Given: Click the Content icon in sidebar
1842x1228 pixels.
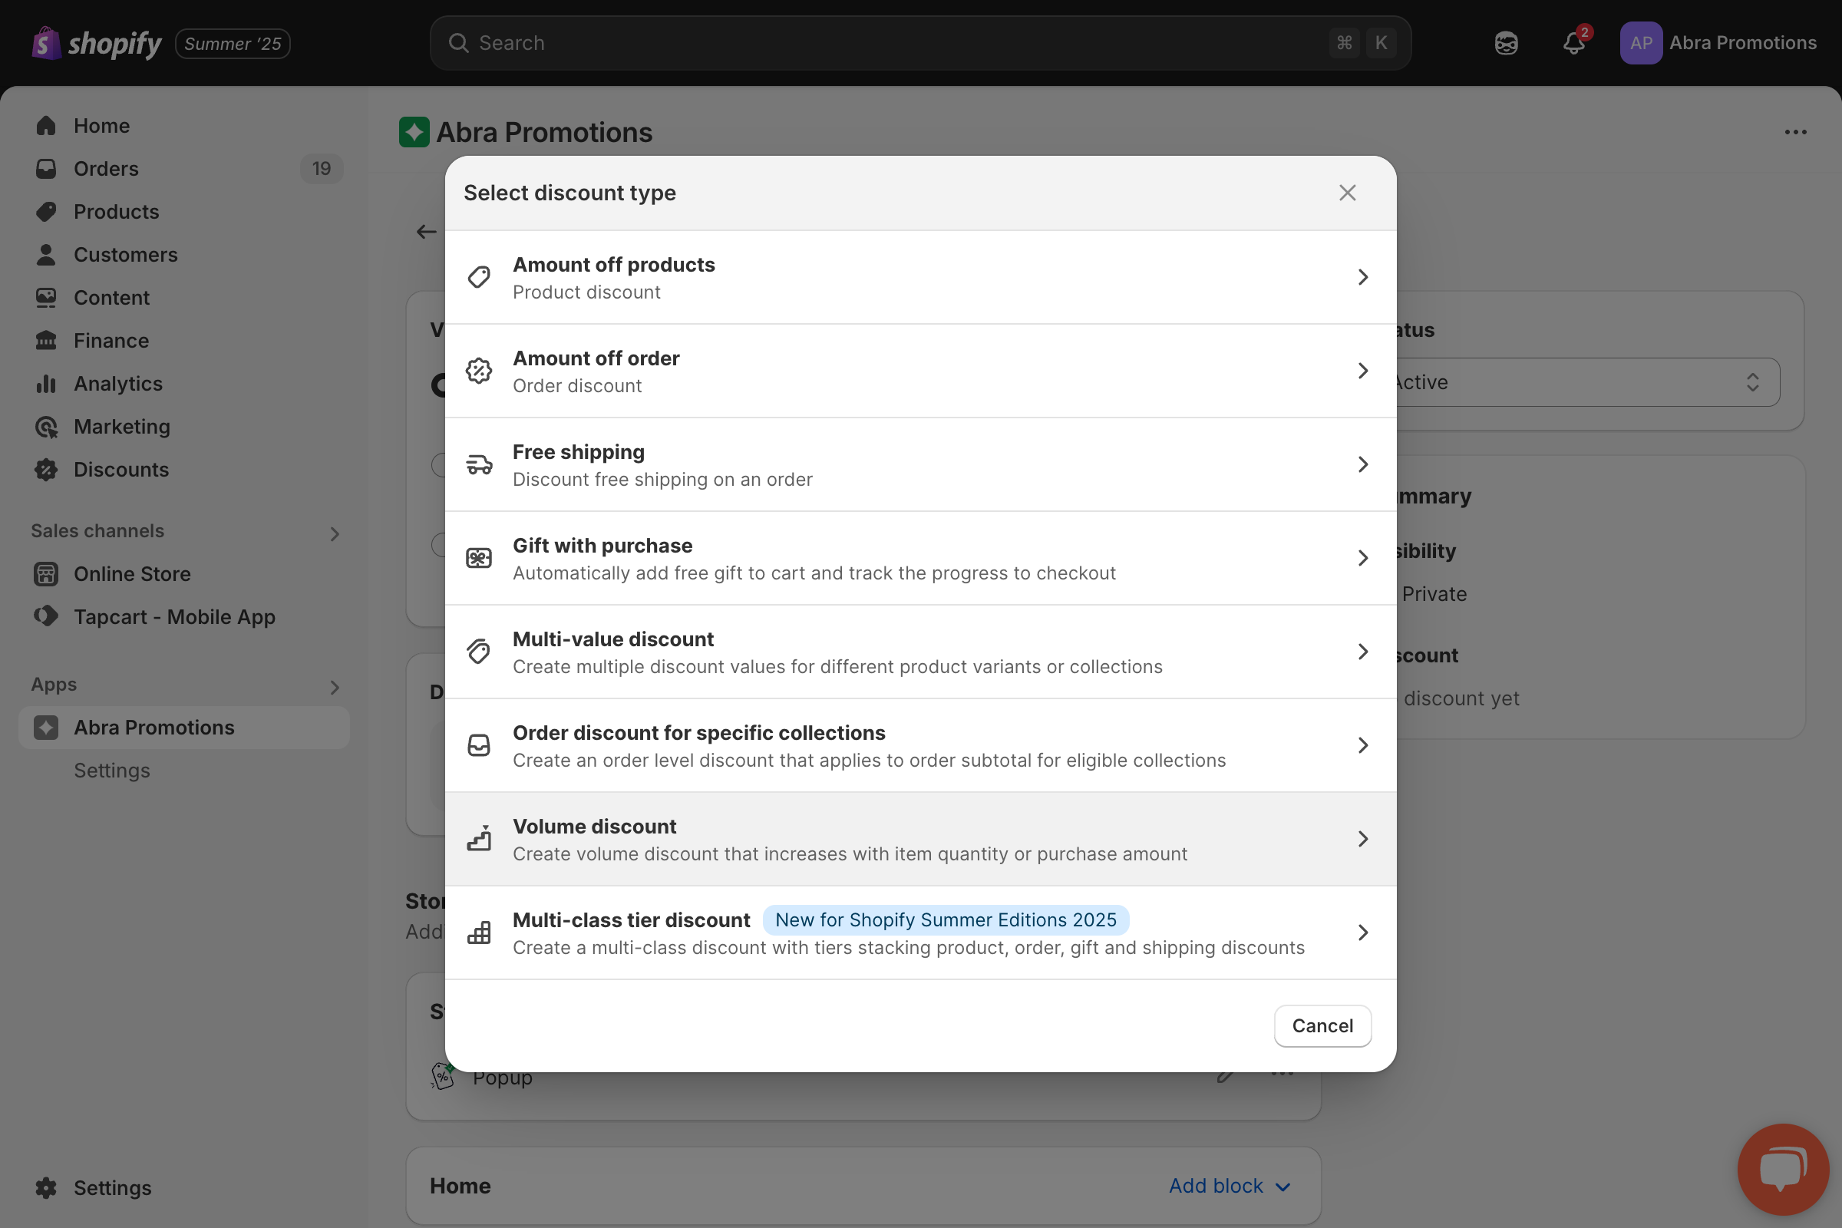Looking at the screenshot, I should 46,298.
